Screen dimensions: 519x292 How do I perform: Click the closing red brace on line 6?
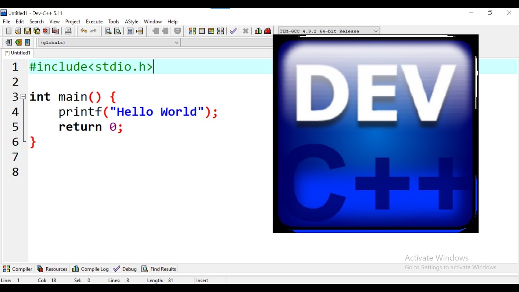[x=33, y=142]
